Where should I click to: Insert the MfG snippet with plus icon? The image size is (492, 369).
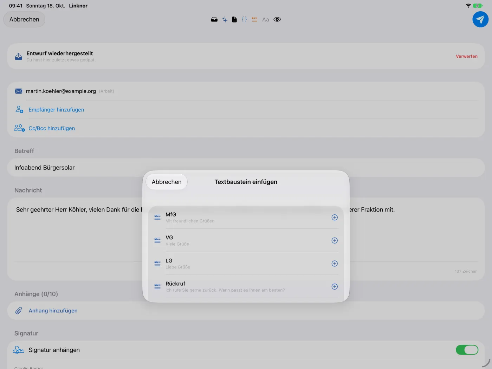[335, 218]
